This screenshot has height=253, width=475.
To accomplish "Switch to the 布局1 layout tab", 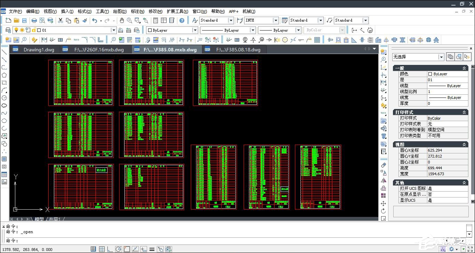I will [x=55, y=219].
